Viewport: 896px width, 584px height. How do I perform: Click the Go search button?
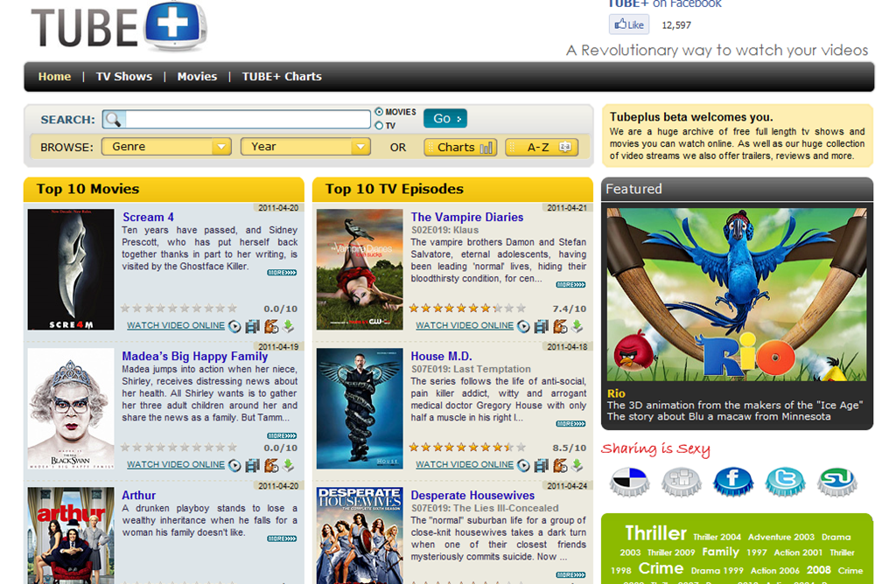click(x=445, y=118)
